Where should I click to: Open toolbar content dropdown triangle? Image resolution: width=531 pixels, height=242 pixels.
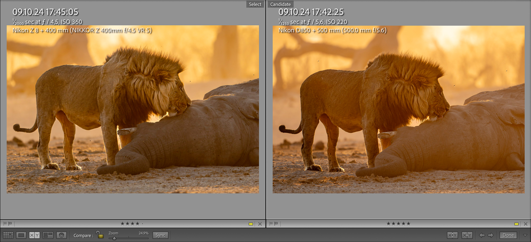tap(525, 235)
